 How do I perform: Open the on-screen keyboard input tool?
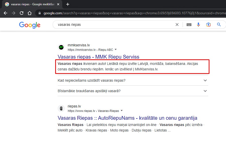(x=189, y=25)
